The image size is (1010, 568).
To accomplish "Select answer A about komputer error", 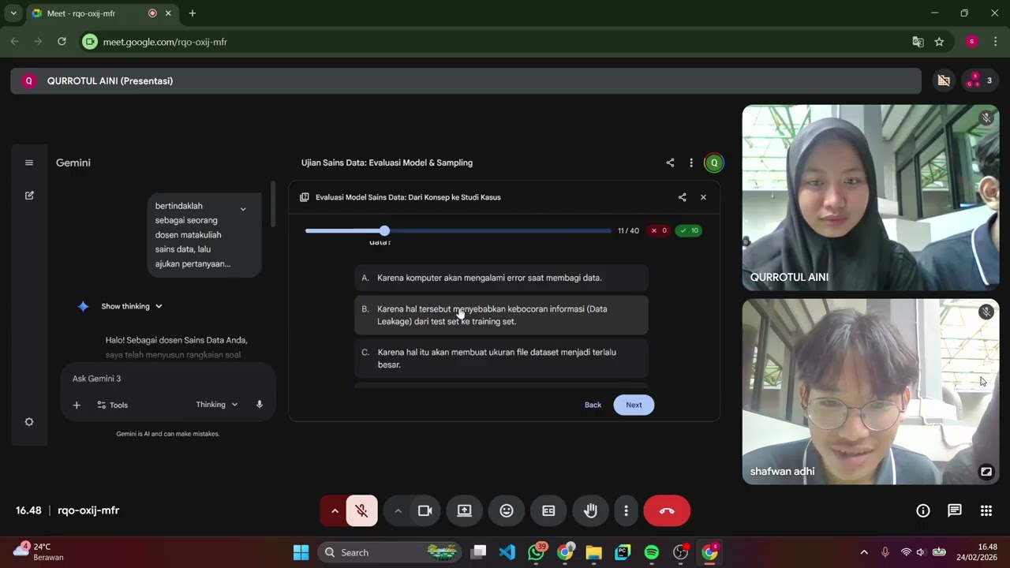I will (x=502, y=278).
